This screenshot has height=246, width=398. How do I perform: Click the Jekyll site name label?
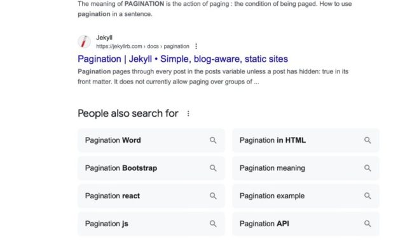[x=104, y=38]
